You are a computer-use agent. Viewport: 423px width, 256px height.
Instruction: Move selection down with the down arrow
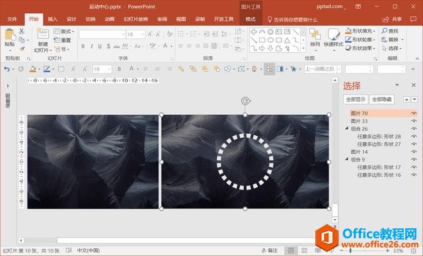[414, 100]
